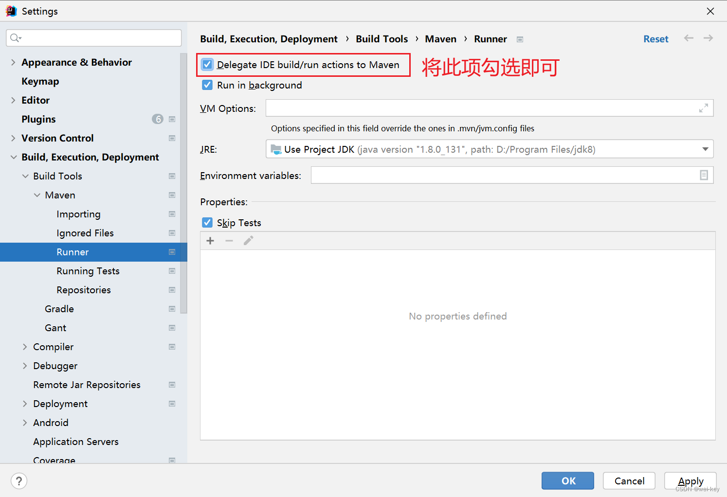Navigate back with the left arrow

689,38
